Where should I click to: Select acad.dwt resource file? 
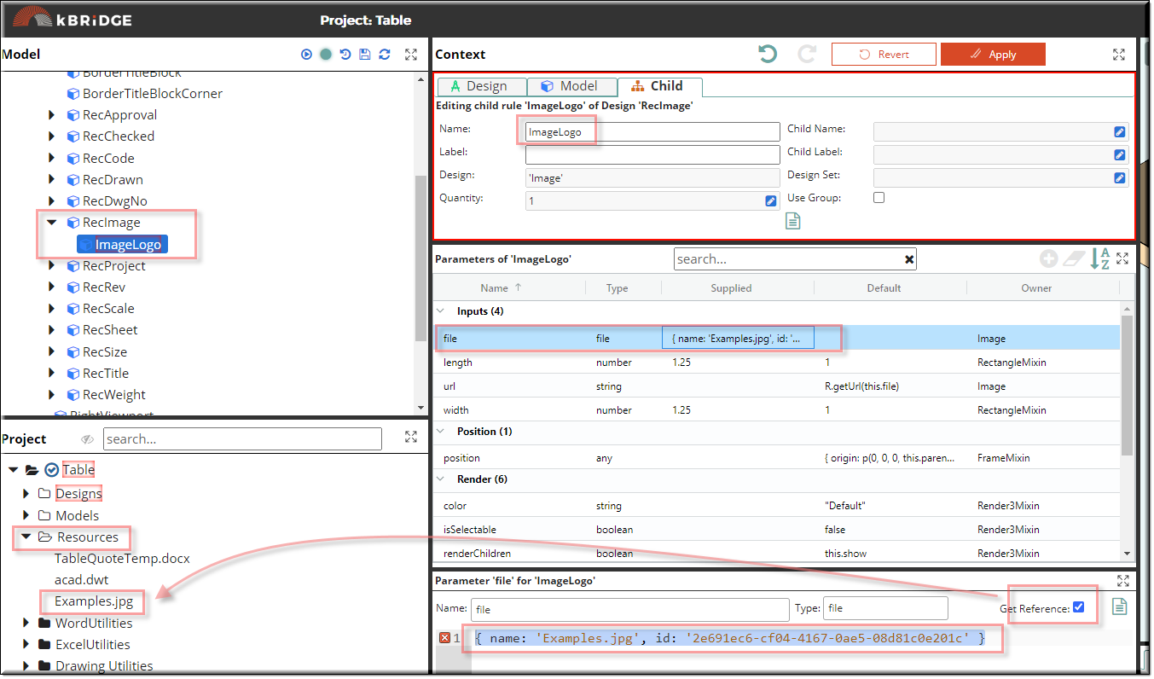[x=82, y=580]
